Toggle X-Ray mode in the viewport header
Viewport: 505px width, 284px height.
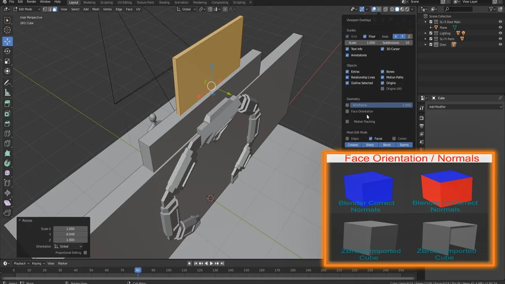[385, 9]
